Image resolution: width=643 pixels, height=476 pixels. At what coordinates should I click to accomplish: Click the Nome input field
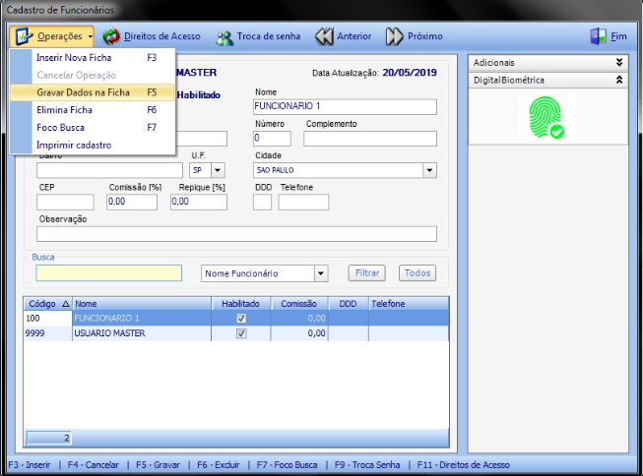coord(345,106)
